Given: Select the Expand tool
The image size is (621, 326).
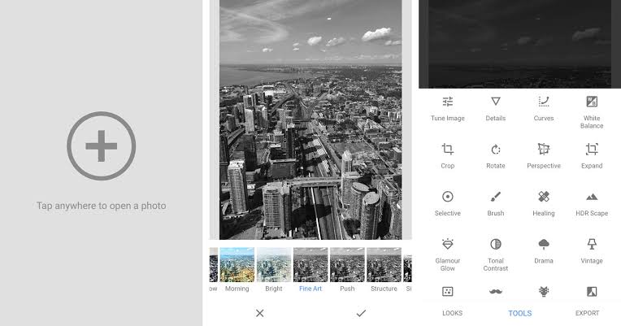Looking at the screenshot, I should (592, 154).
